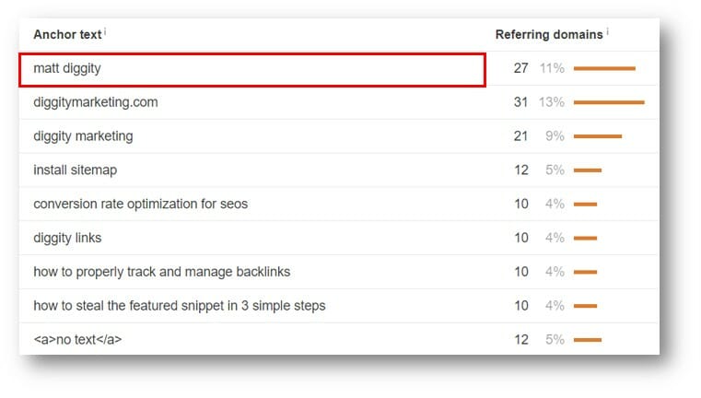This screenshot has height=398, width=701.
Task: Select the "install sitemap" anchor text
Action: click(x=75, y=170)
